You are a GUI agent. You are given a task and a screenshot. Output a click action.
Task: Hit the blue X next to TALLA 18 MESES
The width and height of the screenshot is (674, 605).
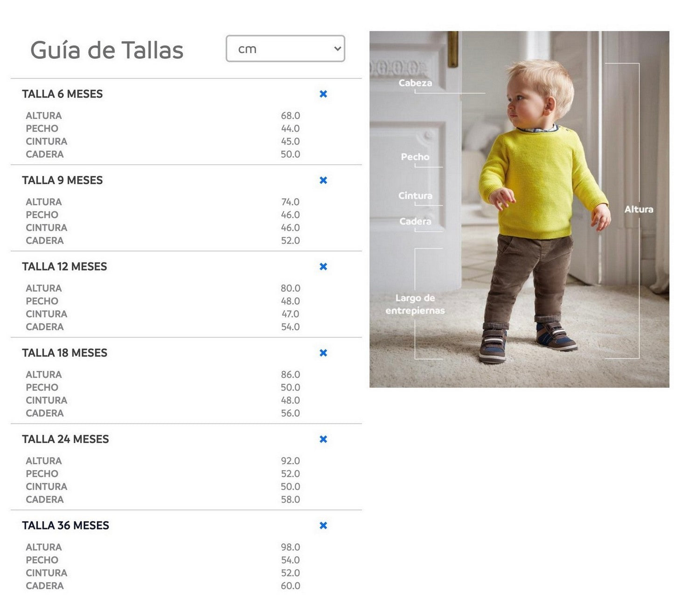click(323, 353)
